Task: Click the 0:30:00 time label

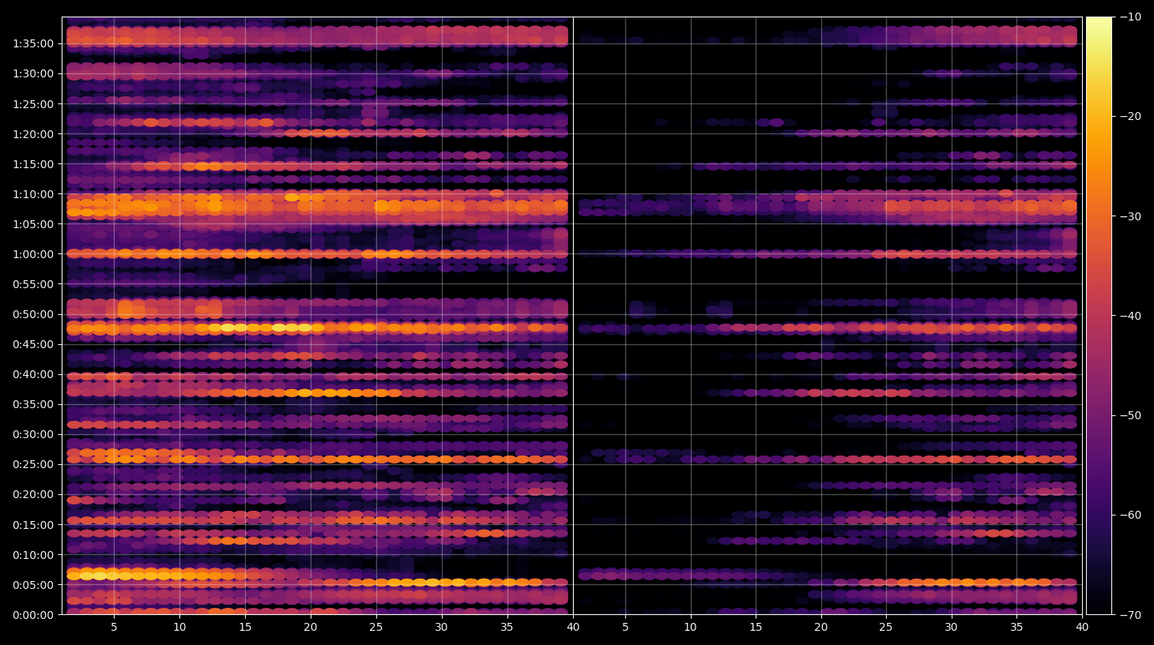Action: pos(33,435)
